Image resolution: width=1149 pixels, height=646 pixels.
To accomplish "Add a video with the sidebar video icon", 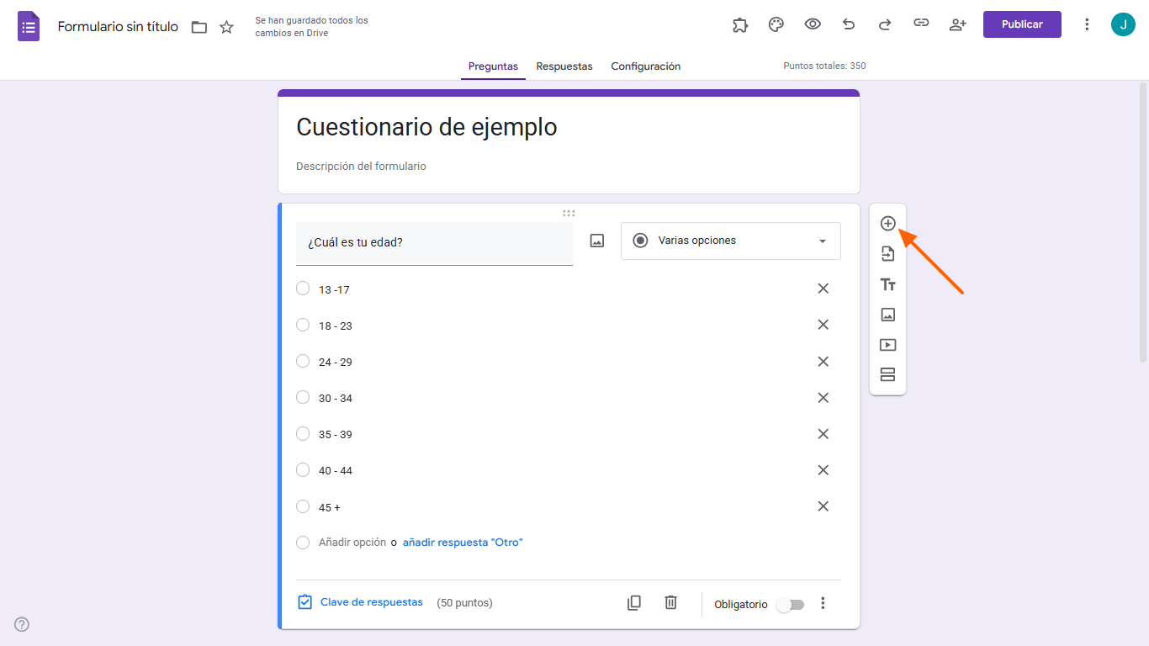I will pyautogui.click(x=887, y=344).
